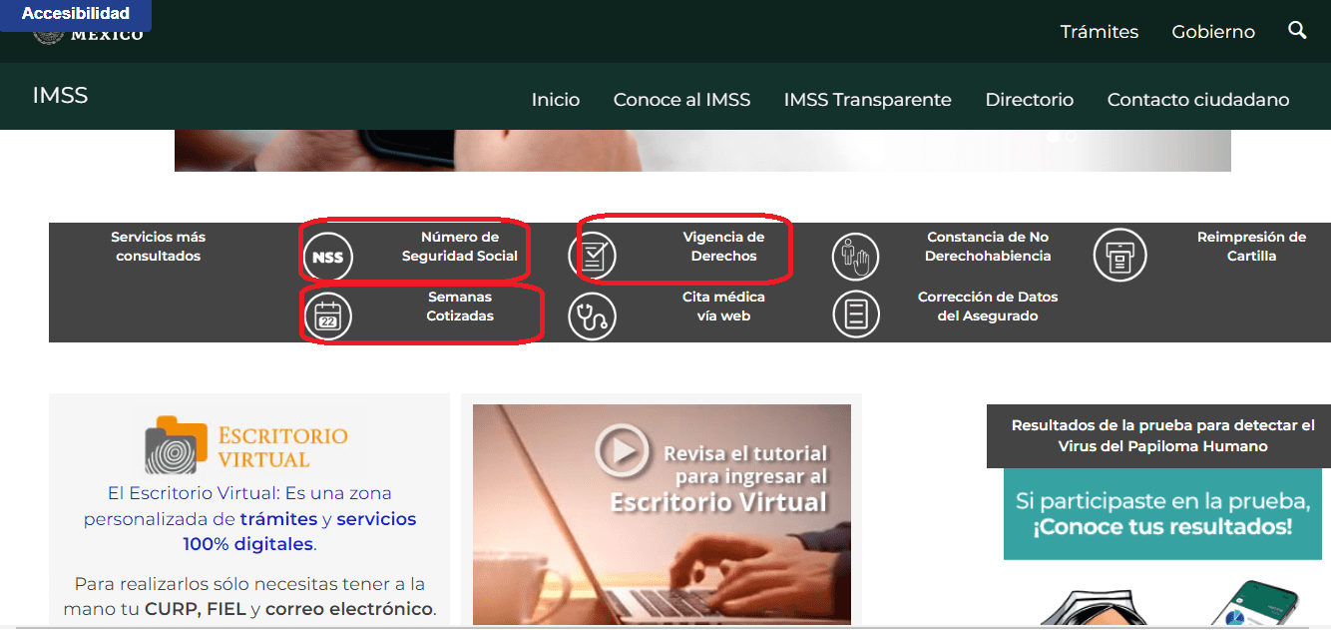Click the Virus del Papiloma Humano heading

pos(1162,436)
